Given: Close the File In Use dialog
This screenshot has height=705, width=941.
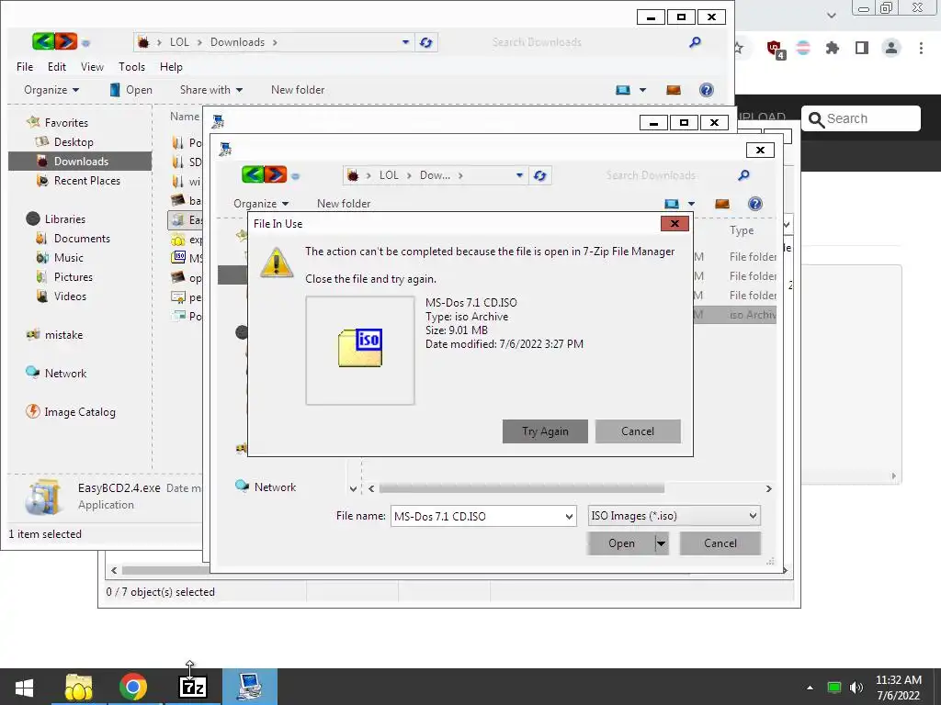Looking at the screenshot, I should point(675,224).
